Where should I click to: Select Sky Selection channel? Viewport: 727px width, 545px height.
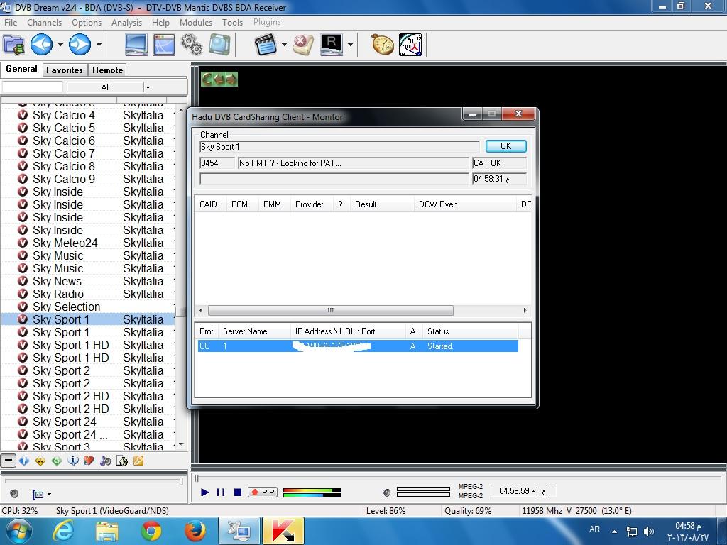pyautogui.click(x=88, y=307)
